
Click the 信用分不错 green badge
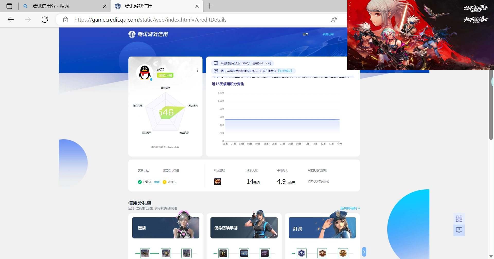165,75
